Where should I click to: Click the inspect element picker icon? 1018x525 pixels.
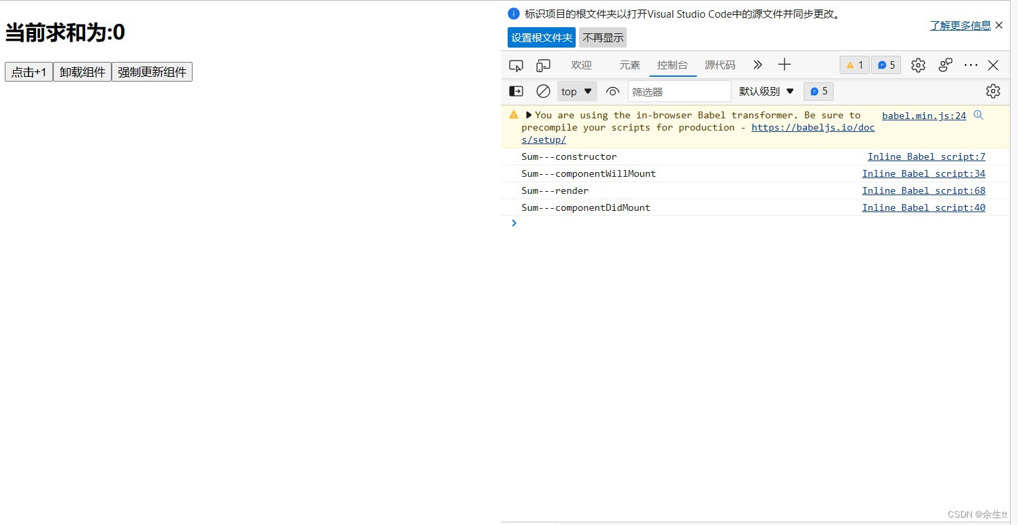[516, 65]
